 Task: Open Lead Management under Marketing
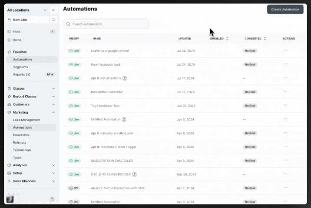(26, 120)
